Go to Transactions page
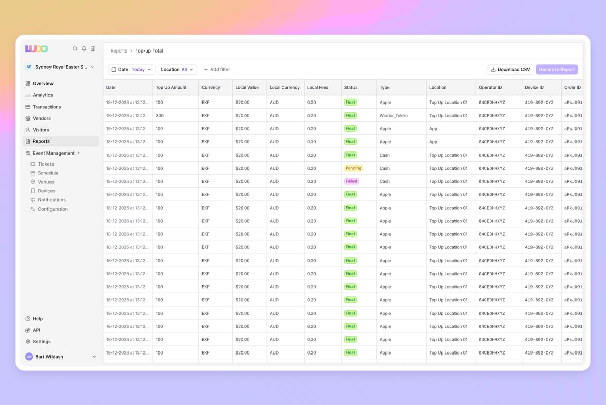The image size is (606, 405). 46,107
